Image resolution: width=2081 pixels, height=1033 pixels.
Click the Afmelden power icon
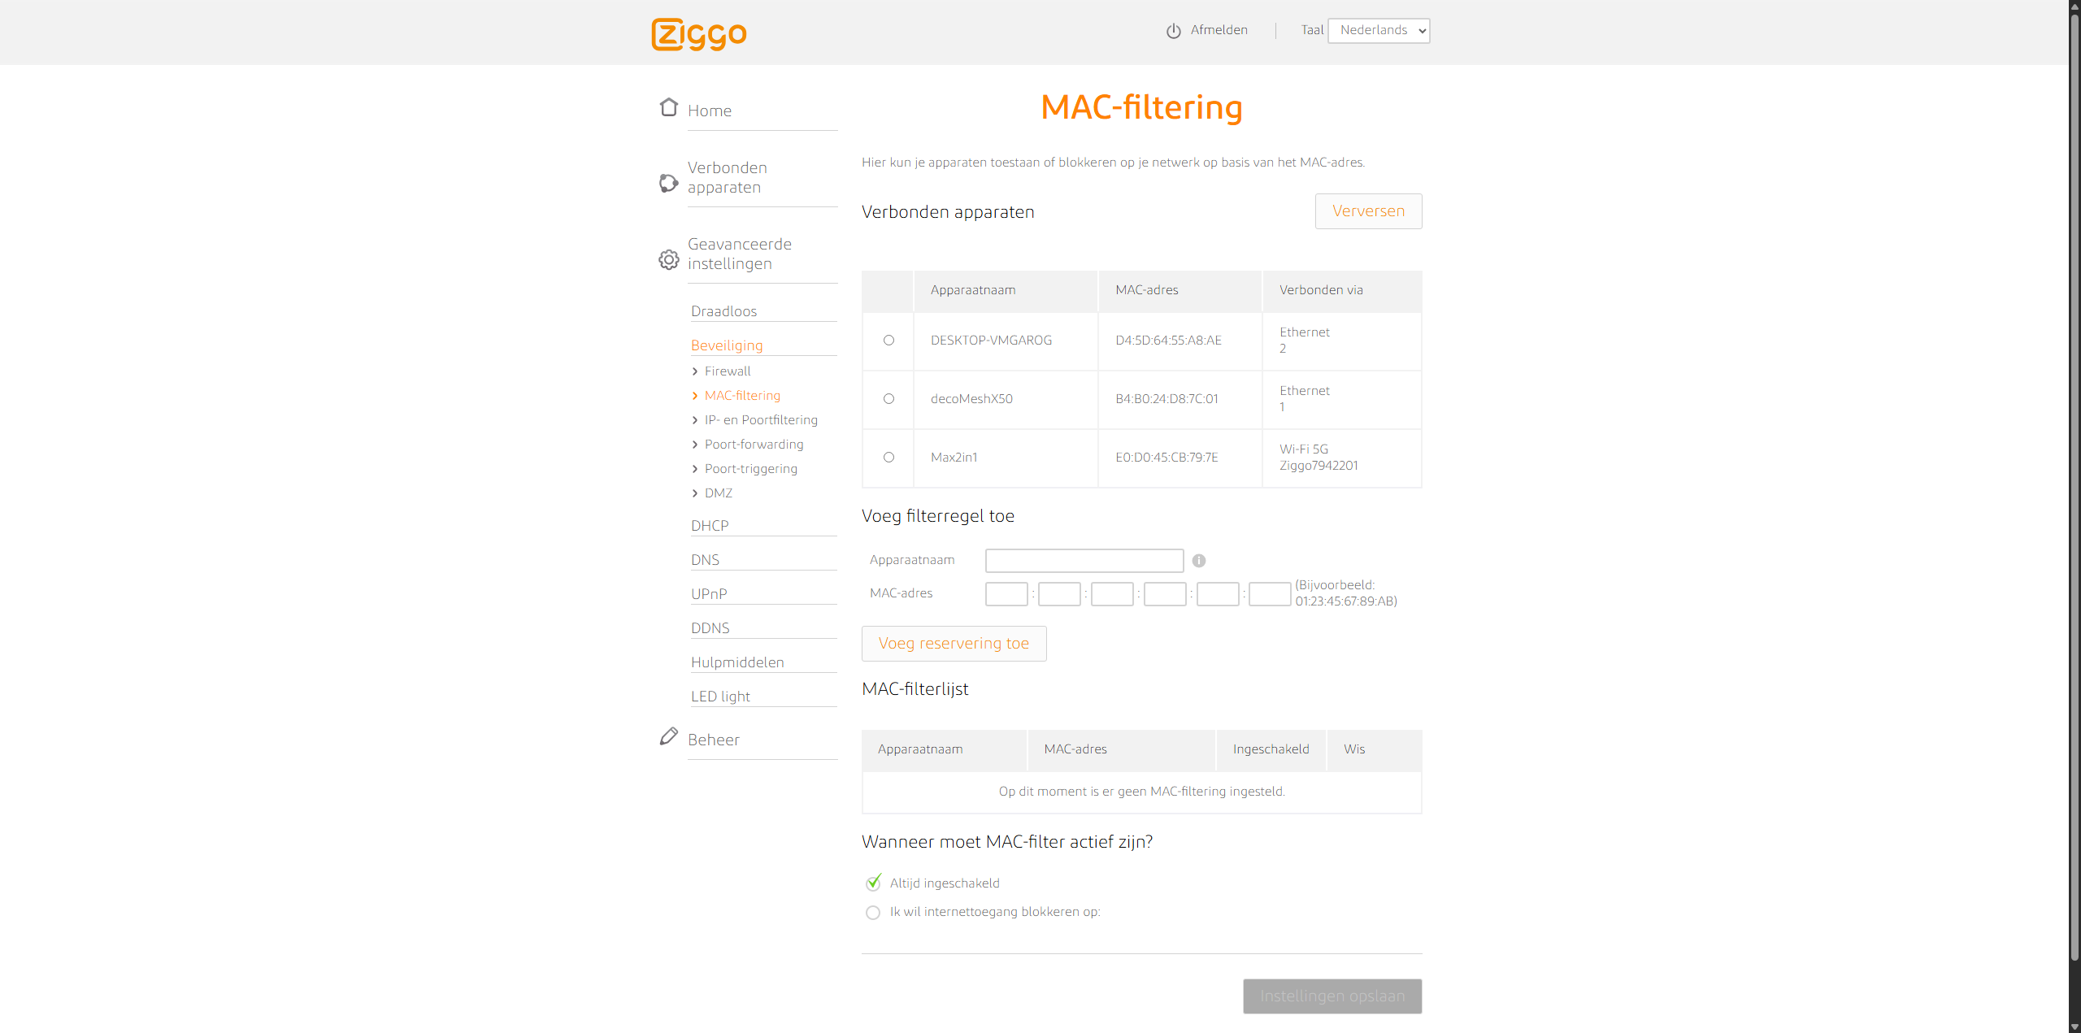pyautogui.click(x=1173, y=31)
